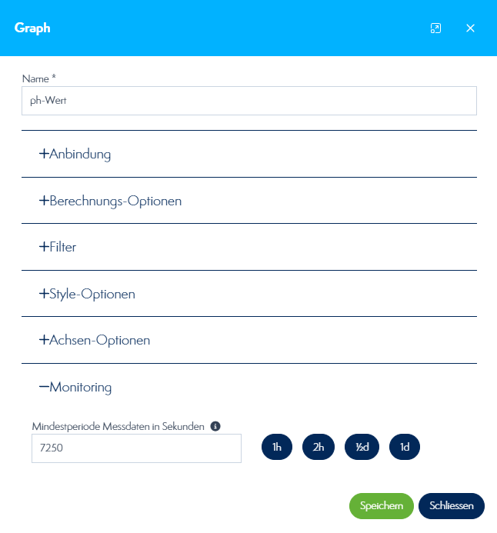497x533 pixels.
Task: Focus the Name input field
Action: (248, 101)
